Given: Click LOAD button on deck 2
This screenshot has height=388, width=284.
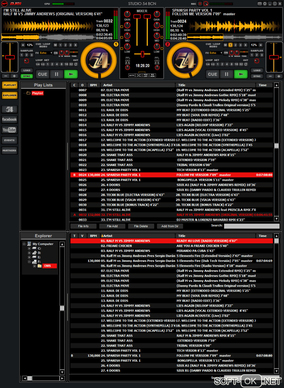Looking at the screenshot, I should (x=257, y=70).
